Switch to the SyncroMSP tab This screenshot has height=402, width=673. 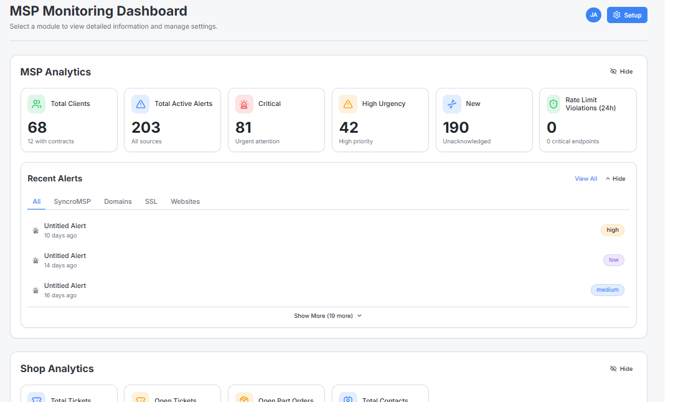tap(72, 201)
